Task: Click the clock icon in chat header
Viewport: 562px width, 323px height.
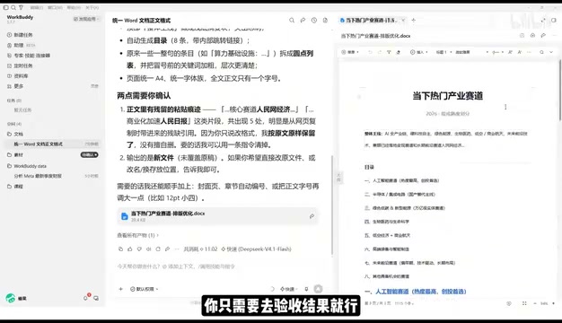Action: pos(314,21)
